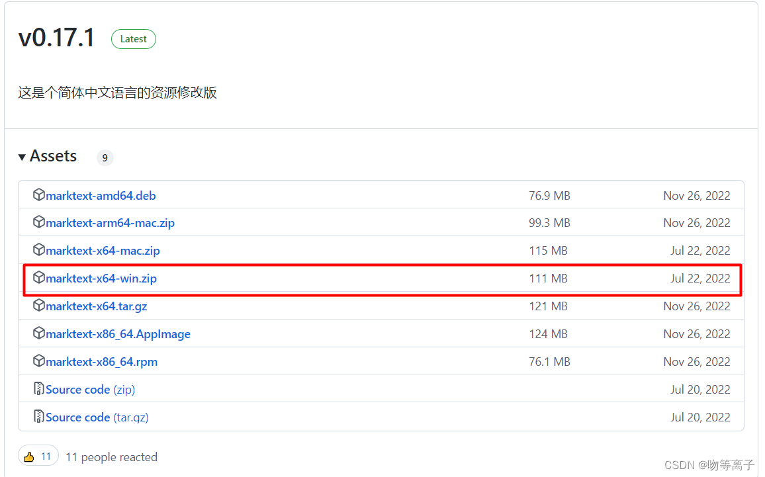
Task: Click the 76.1 MB size text
Action: pos(549,362)
